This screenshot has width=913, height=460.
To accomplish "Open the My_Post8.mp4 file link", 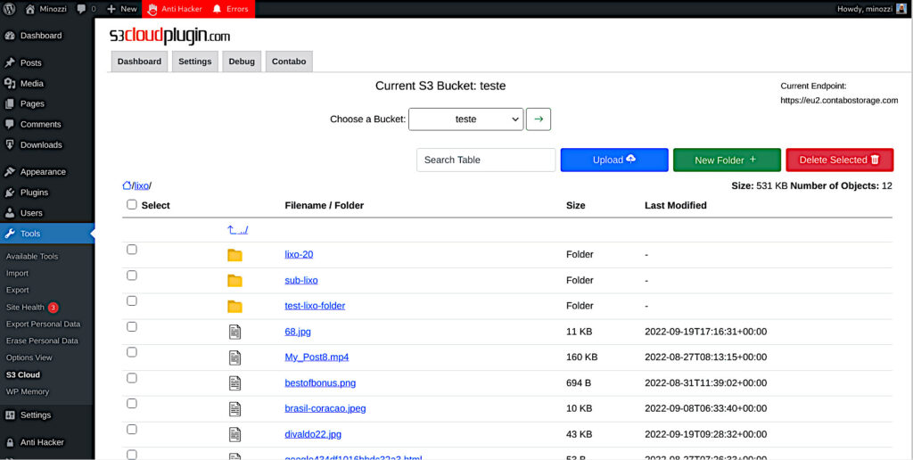I will pyautogui.click(x=317, y=357).
